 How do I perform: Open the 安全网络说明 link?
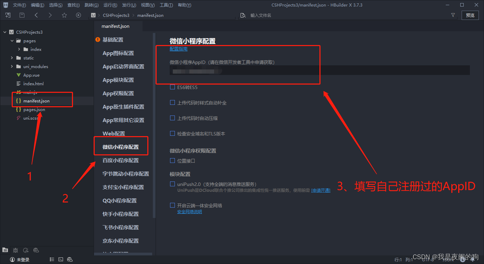[x=190, y=211]
